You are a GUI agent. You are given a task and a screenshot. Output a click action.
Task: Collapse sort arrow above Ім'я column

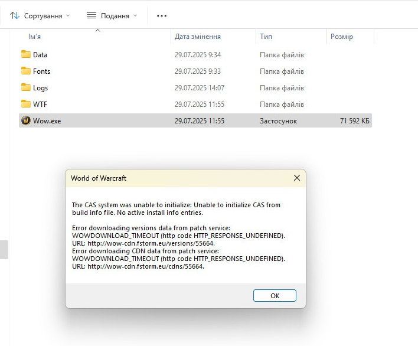(97, 30)
